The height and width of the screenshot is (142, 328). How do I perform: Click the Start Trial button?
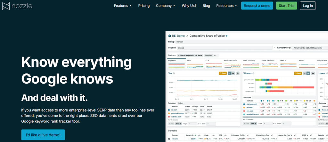(286, 6)
